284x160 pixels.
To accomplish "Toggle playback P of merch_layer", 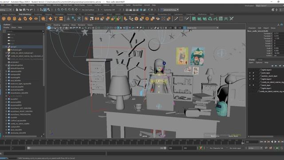I will point(253,85).
